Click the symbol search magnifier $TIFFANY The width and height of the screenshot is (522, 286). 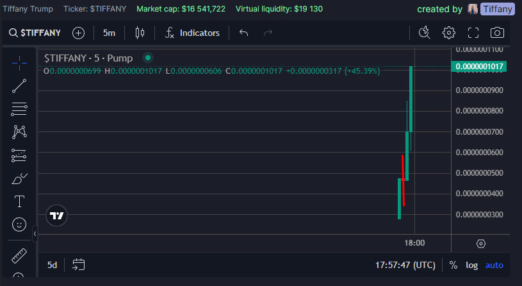35,33
